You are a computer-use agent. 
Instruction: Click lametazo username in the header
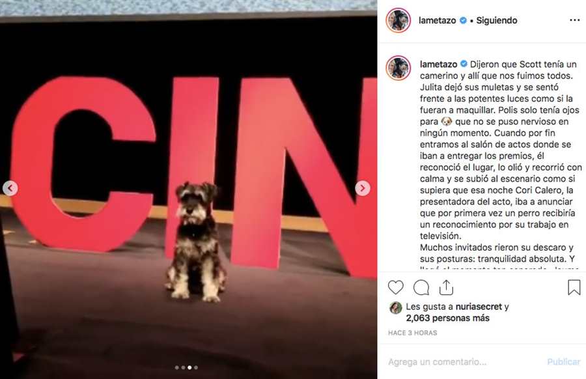coord(438,20)
